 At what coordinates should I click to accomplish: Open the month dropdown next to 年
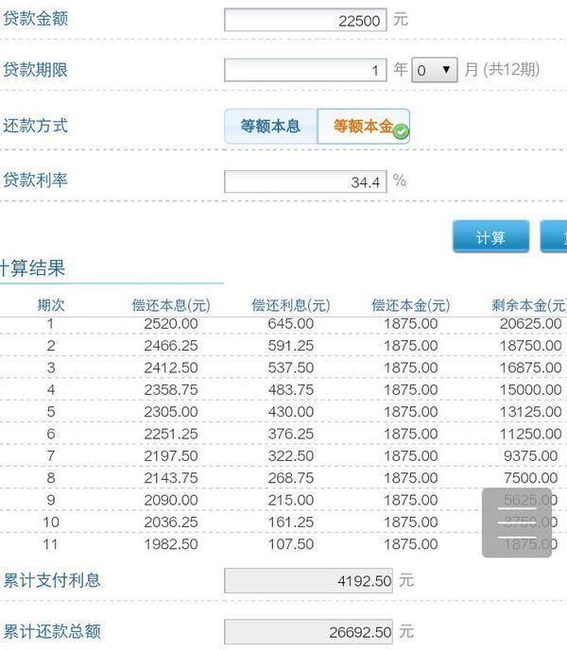434,70
